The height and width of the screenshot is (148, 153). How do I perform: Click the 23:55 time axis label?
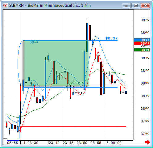pos(96,143)
